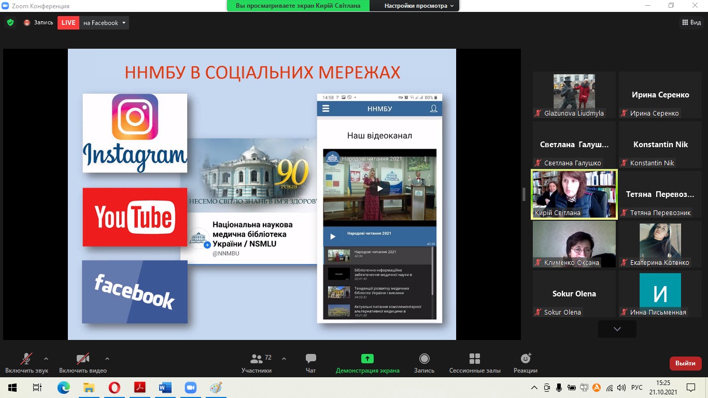
Task: Click the red recording indicator icon
Action: [27, 23]
